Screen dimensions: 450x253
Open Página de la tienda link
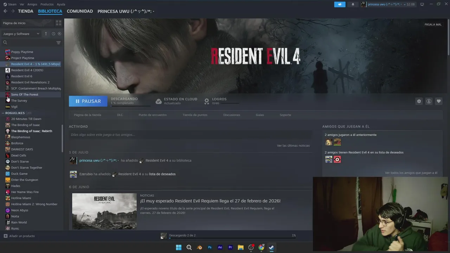88,115
